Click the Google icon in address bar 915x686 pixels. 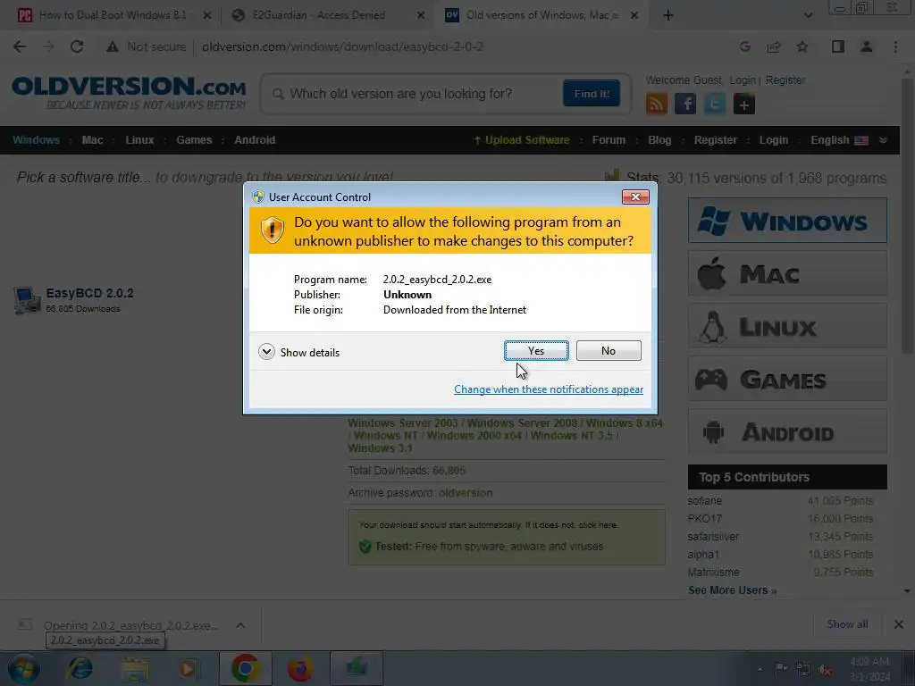point(744,46)
